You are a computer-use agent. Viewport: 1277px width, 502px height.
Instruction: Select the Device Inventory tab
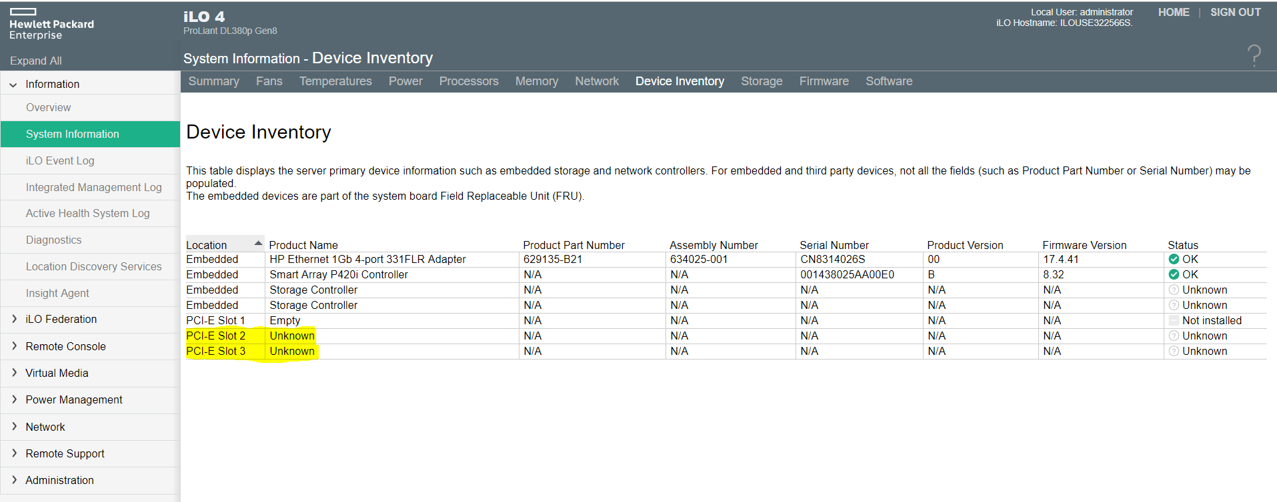680,81
